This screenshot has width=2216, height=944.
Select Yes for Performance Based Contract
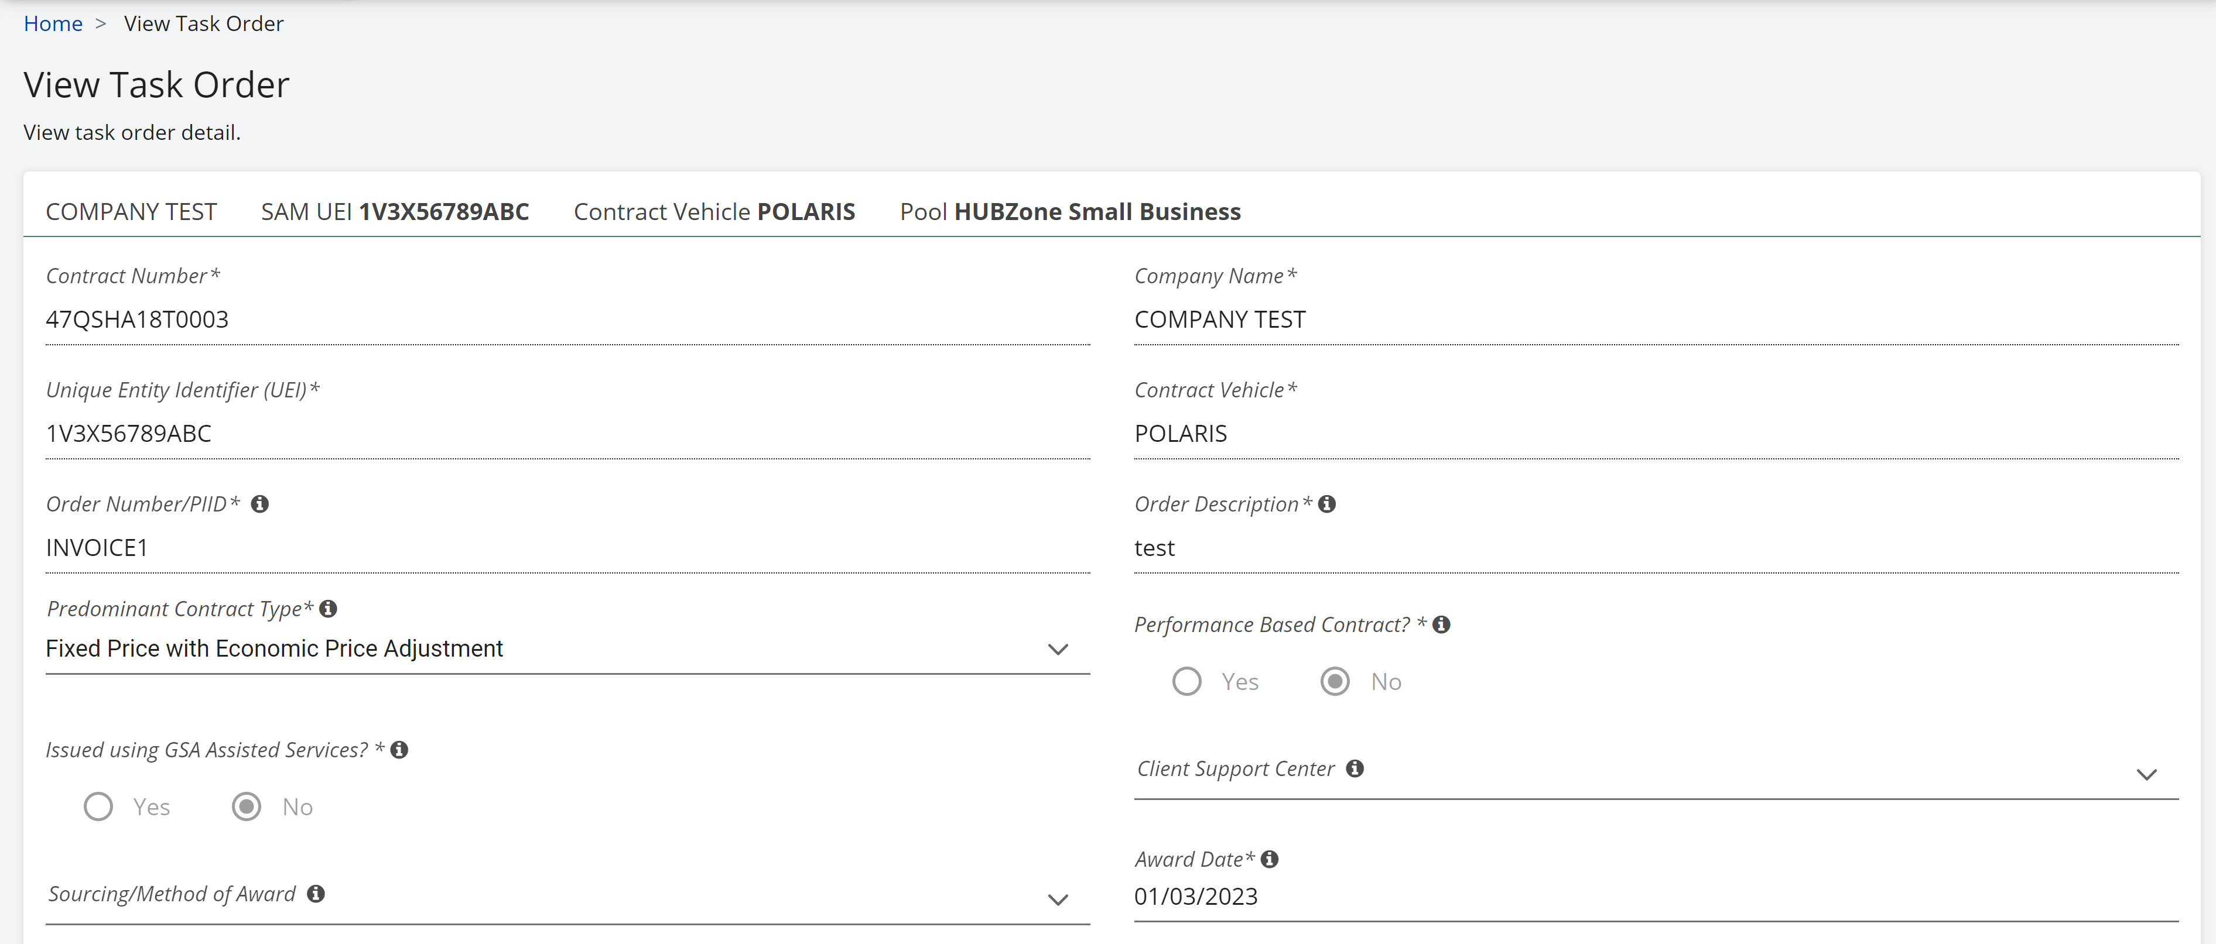1187,682
